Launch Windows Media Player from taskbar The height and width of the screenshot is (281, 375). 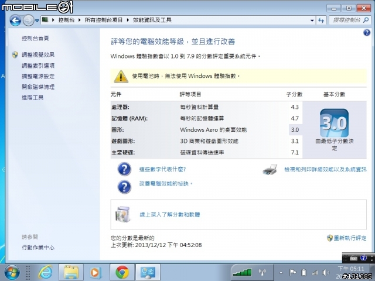95,273
